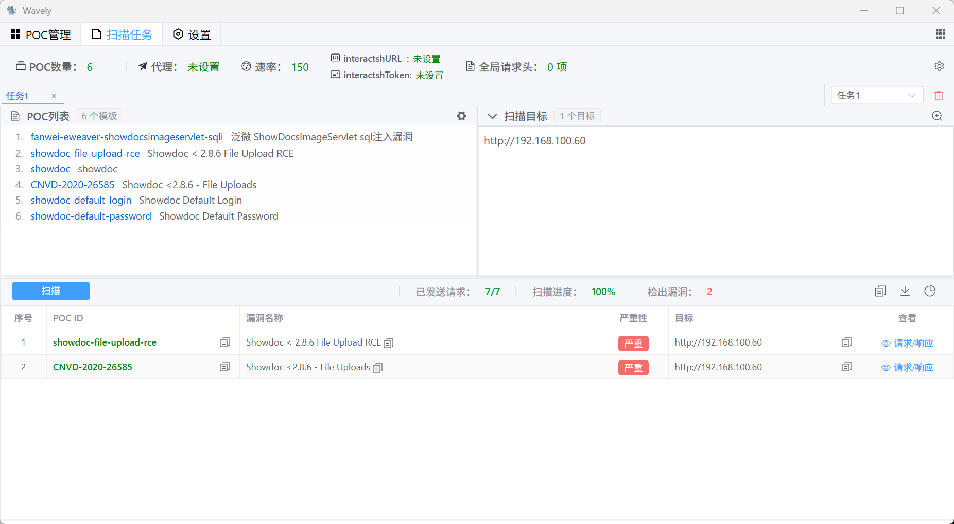Select result row 2 CNVD-2020-26585 ID
Screen dimensions: 954x524
93,367
